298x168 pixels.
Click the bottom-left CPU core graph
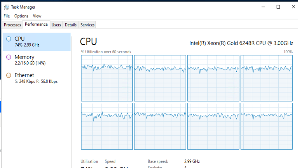coord(107,126)
